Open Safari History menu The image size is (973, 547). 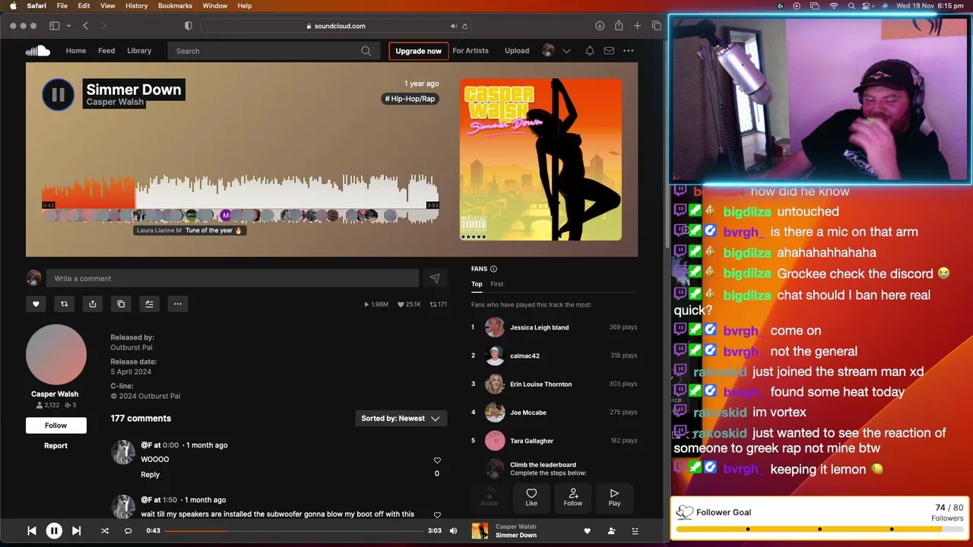137,5
